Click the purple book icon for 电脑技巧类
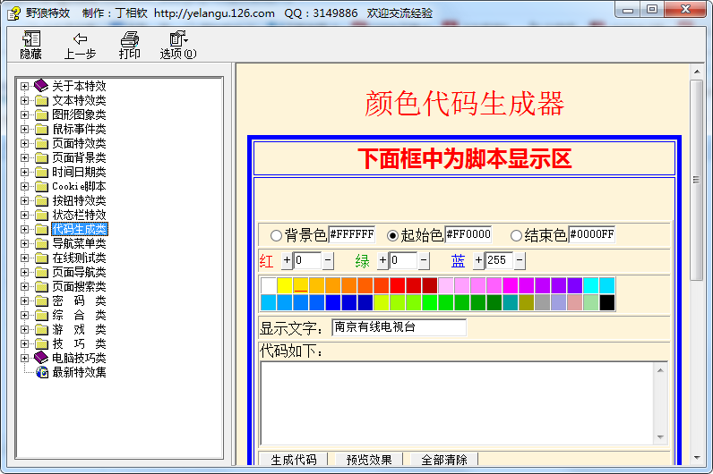 pos(41,358)
